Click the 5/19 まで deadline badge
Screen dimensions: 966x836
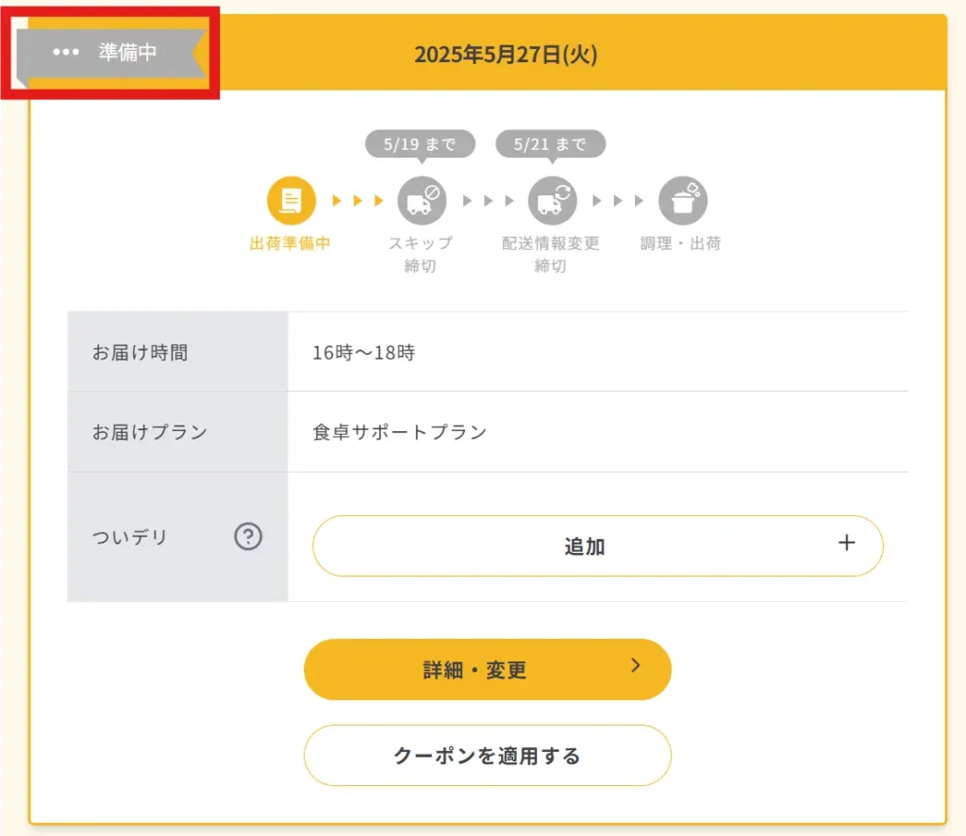[x=420, y=143]
